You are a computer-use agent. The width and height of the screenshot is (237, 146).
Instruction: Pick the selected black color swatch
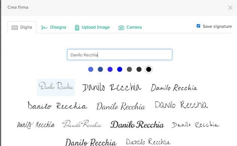coord(148,69)
